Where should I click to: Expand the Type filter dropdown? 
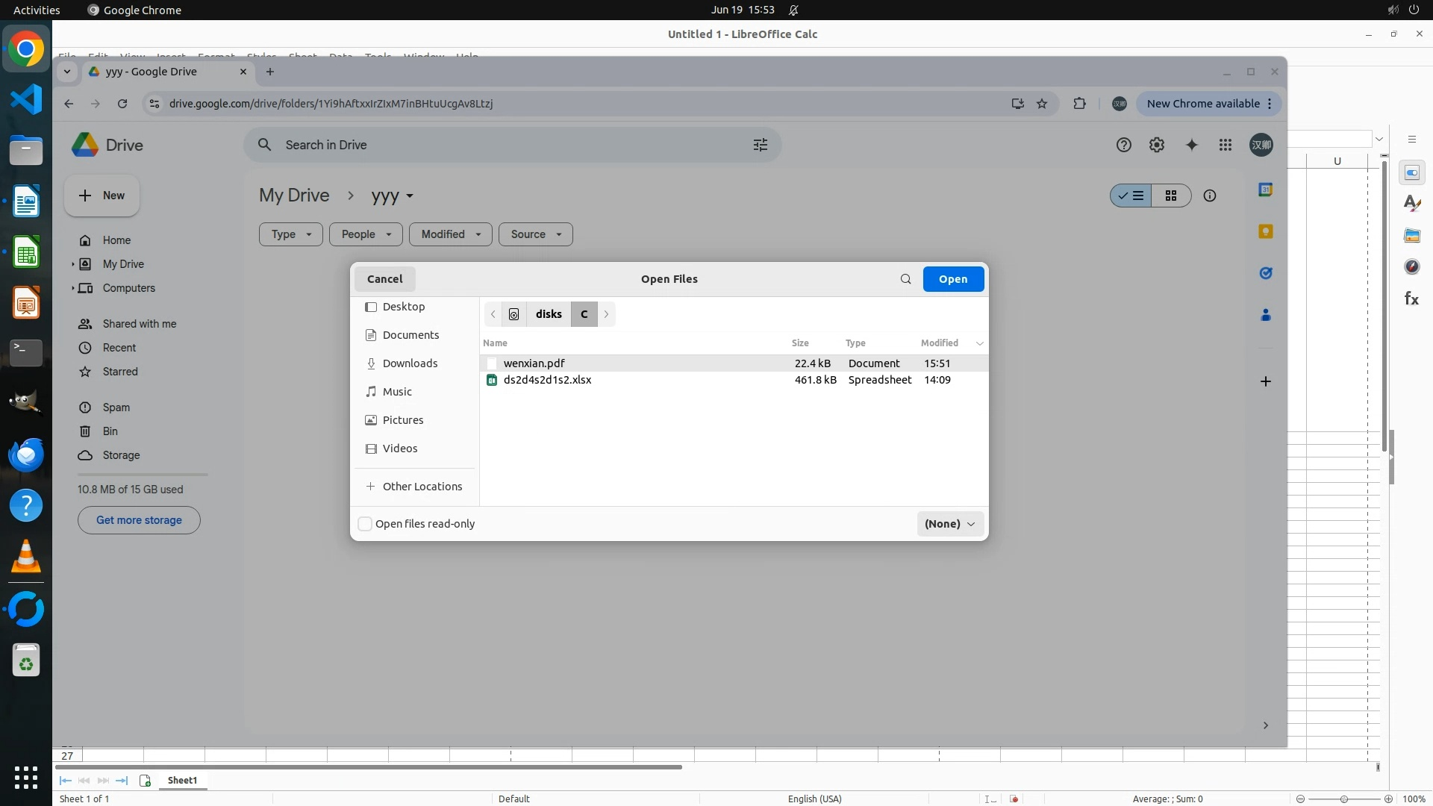pos(290,234)
